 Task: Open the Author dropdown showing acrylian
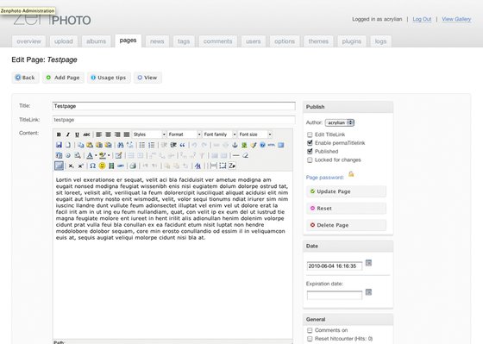point(340,122)
